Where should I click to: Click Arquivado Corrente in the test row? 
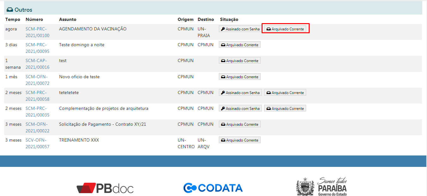240,61
